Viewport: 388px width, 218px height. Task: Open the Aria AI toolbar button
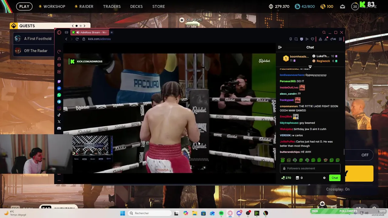pos(333,39)
